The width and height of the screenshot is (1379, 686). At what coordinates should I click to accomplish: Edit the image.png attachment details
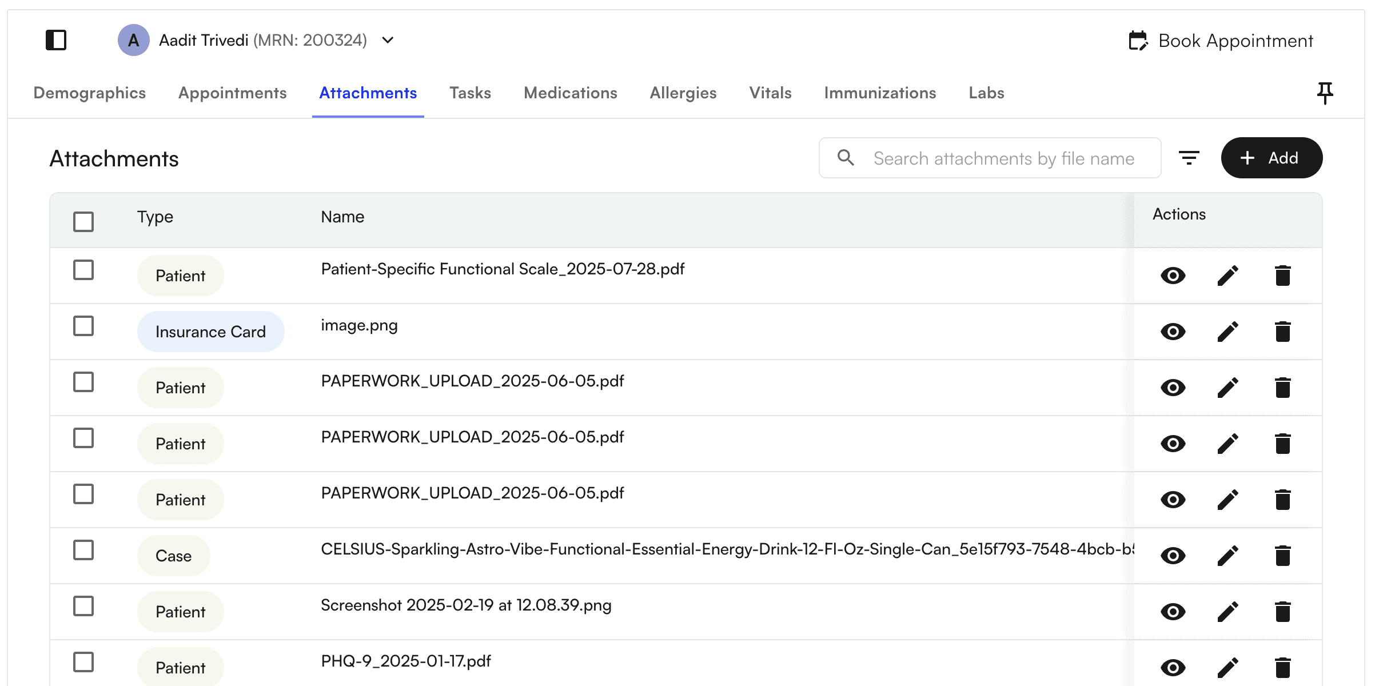click(1227, 332)
